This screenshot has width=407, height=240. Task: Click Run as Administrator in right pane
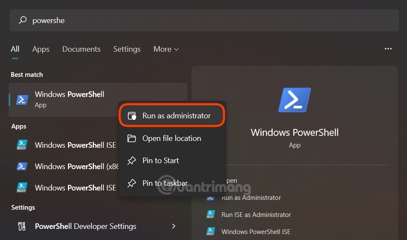[251, 198]
